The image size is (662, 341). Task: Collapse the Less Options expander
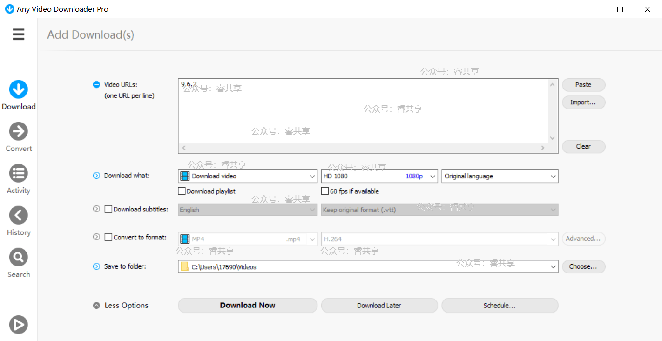[96, 306]
